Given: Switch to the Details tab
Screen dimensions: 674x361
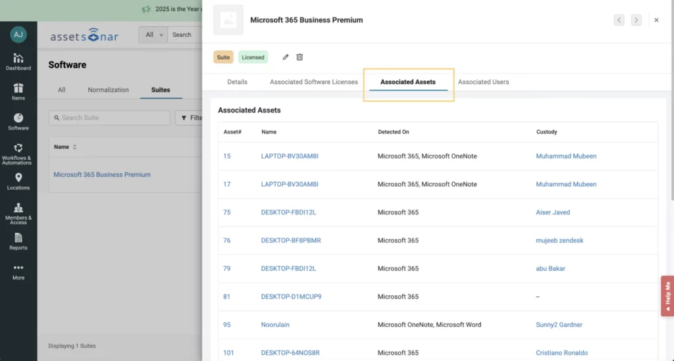Looking at the screenshot, I should coord(237,82).
